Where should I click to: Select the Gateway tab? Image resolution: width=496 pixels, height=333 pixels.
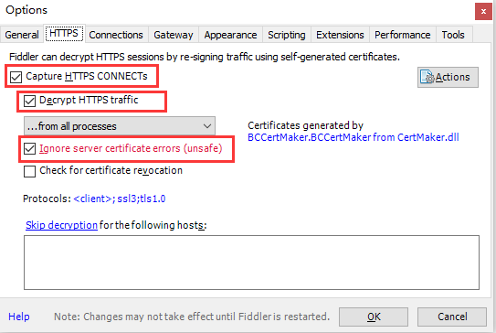click(174, 35)
